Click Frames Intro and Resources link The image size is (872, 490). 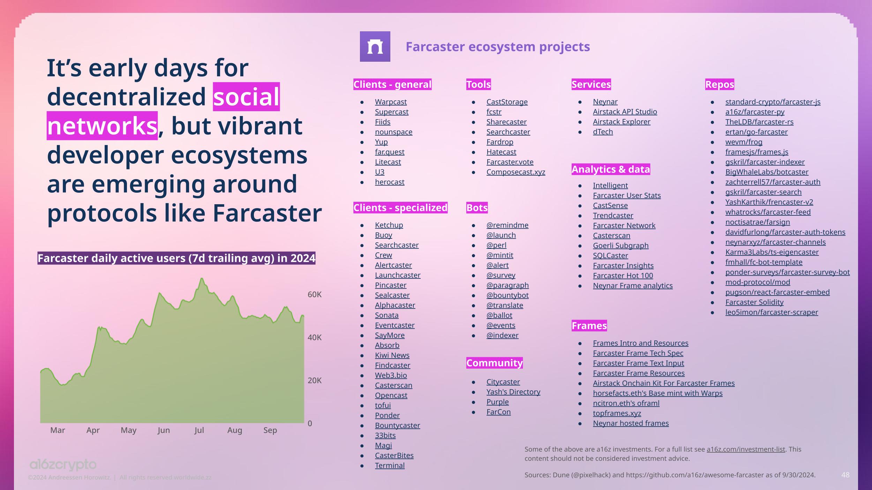click(x=640, y=343)
